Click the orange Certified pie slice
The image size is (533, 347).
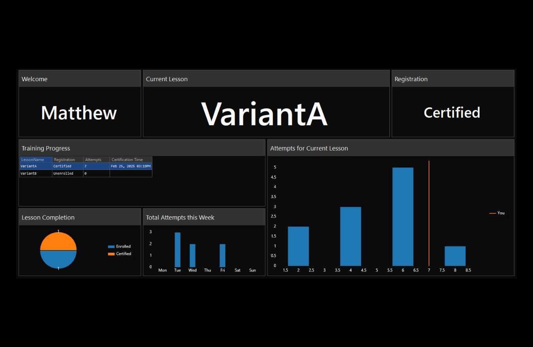59,241
